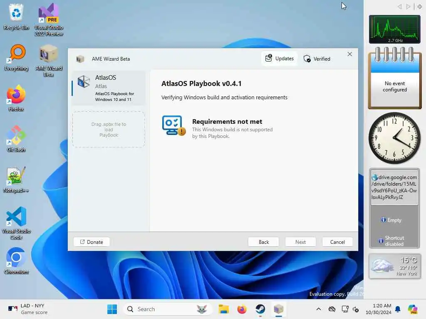Click the sidebar previous arrow
426x319 pixels.
pyautogui.click(x=399, y=7)
